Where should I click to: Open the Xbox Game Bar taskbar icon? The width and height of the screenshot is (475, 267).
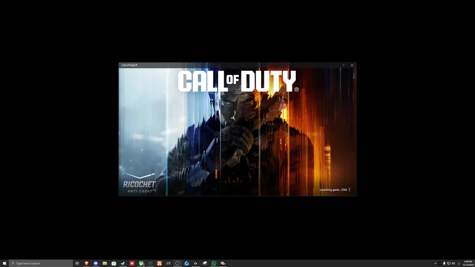[150, 263]
